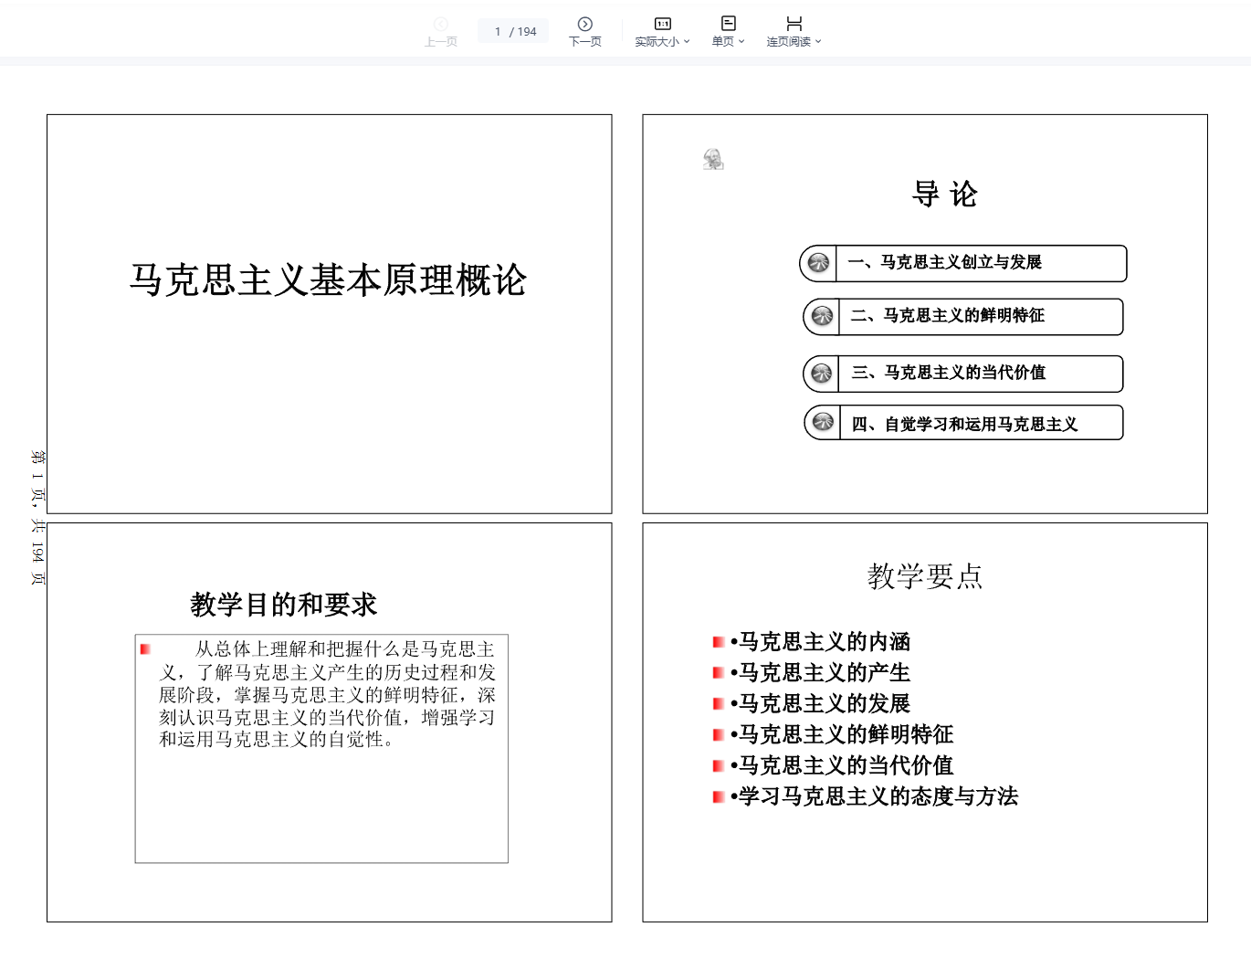Click the 学习马克思主义的态度与方法 bullet line
Image resolution: width=1251 pixels, height=959 pixels.
click(878, 796)
